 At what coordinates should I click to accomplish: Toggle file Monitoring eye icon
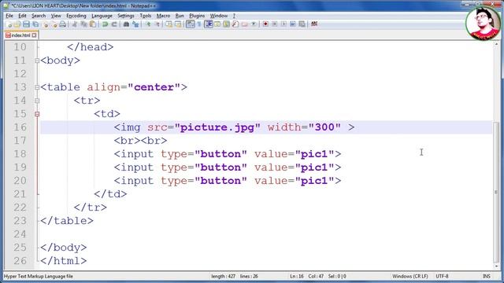254,24
